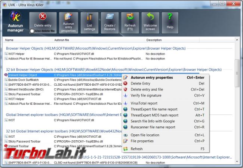The height and width of the screenshot is (168, 243).
Task: Click the refresh arrows icon in context menu
Action: 125,149
